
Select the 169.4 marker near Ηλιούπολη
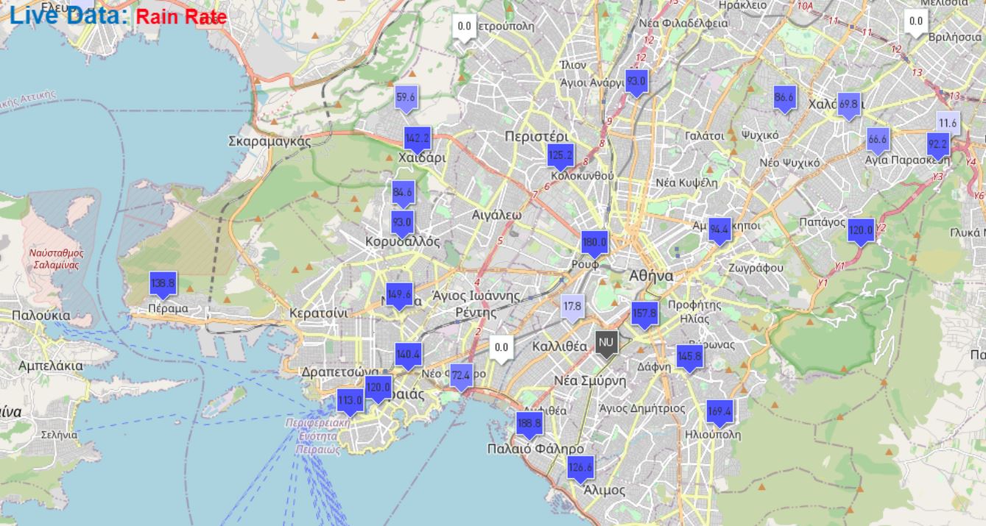(719, 412)
